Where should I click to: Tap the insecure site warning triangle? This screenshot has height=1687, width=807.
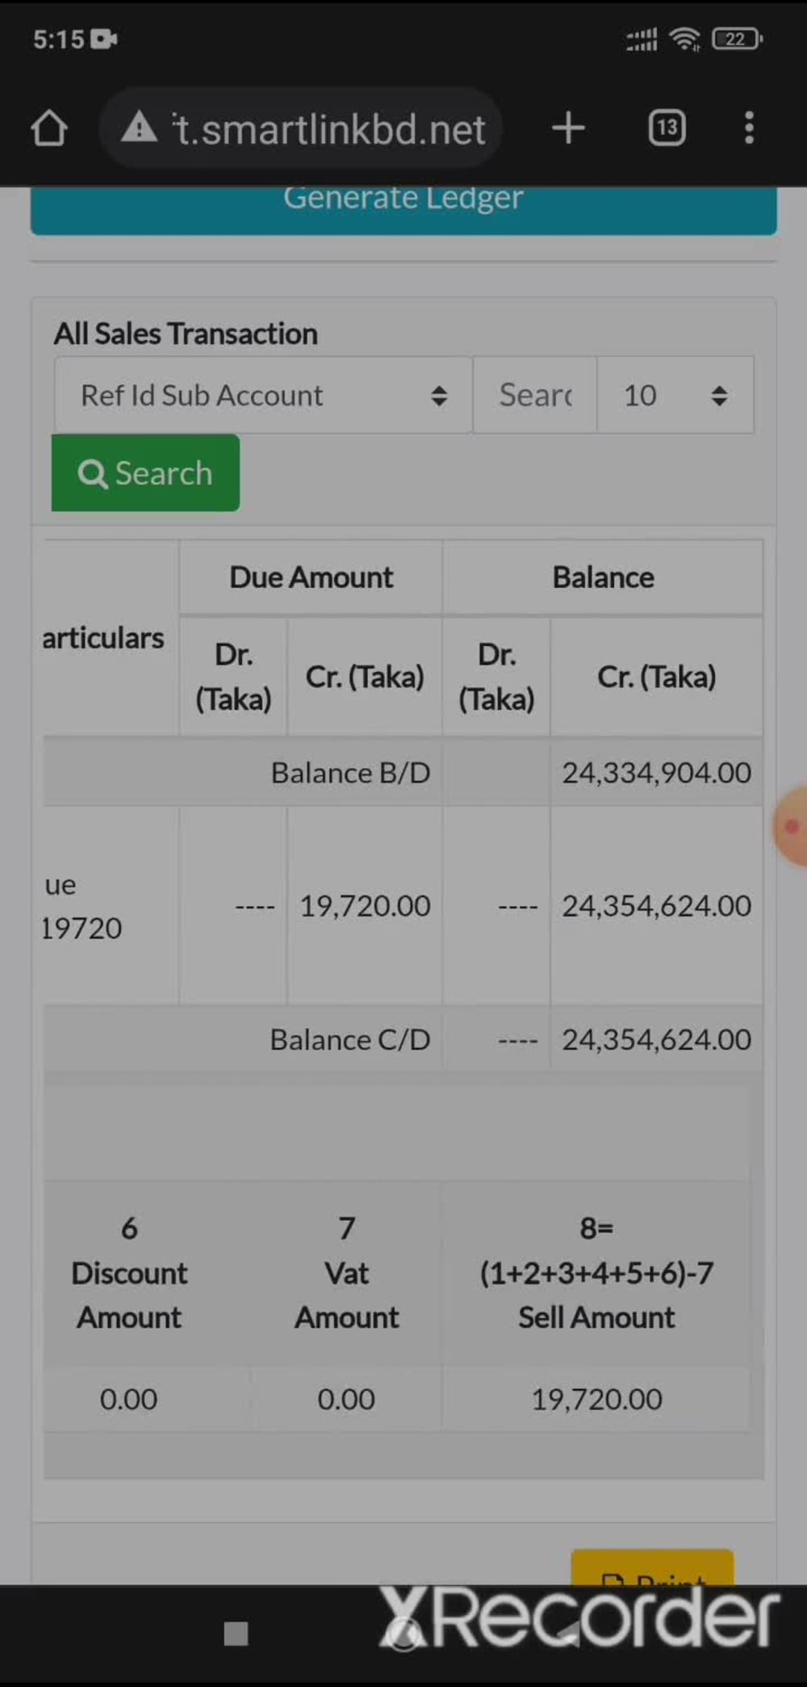coord(139,128)
